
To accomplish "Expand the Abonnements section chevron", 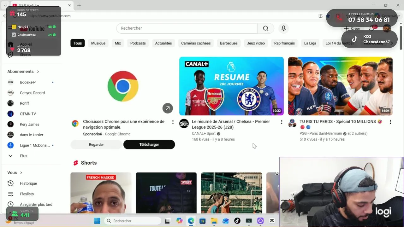I will (x=38, y=72).
